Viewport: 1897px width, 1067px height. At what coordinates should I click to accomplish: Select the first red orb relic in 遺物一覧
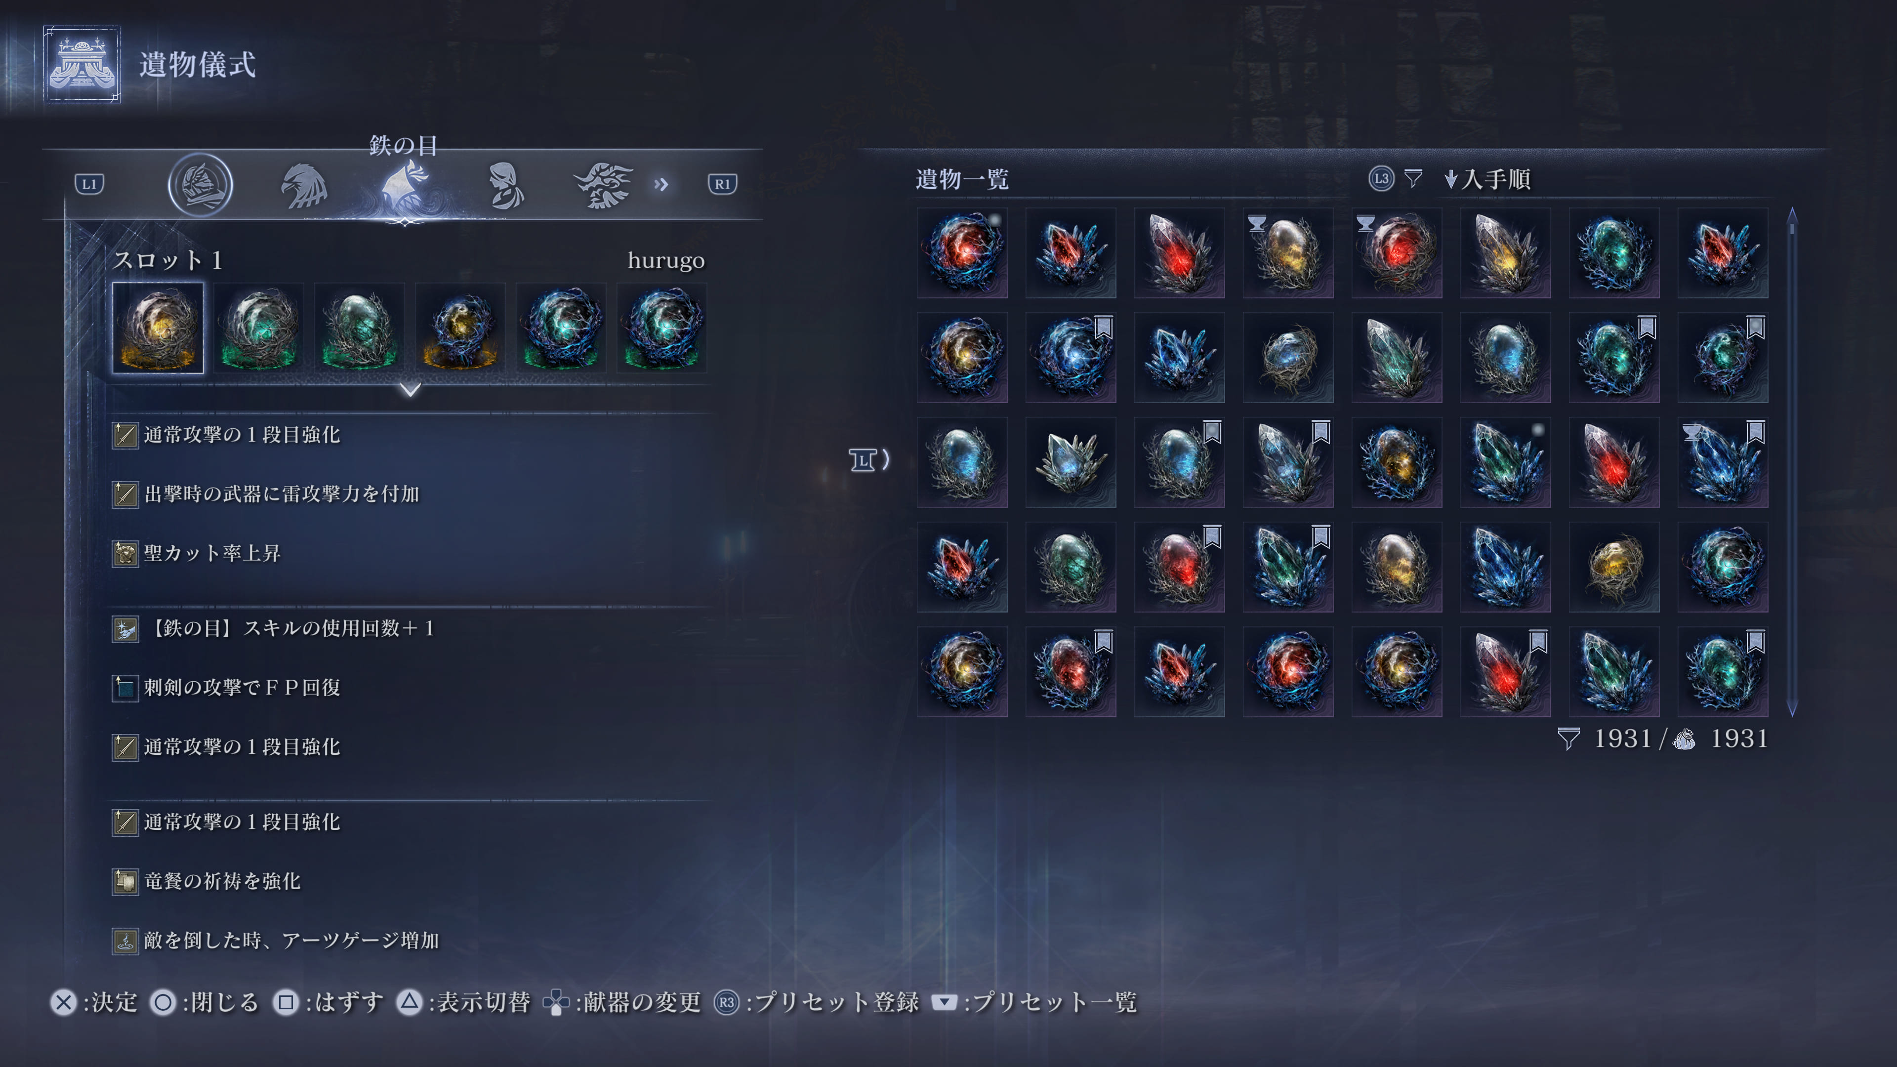[x=962, y=252]
